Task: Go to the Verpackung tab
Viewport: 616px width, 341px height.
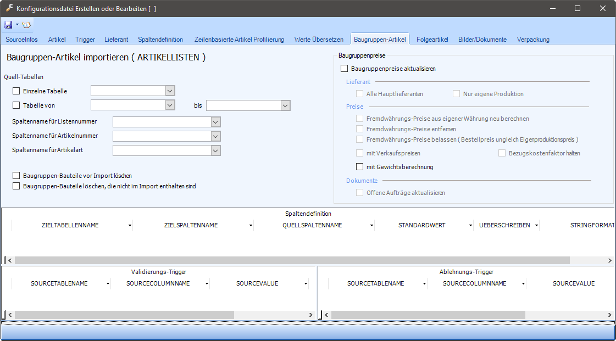Action: [533, 40]
